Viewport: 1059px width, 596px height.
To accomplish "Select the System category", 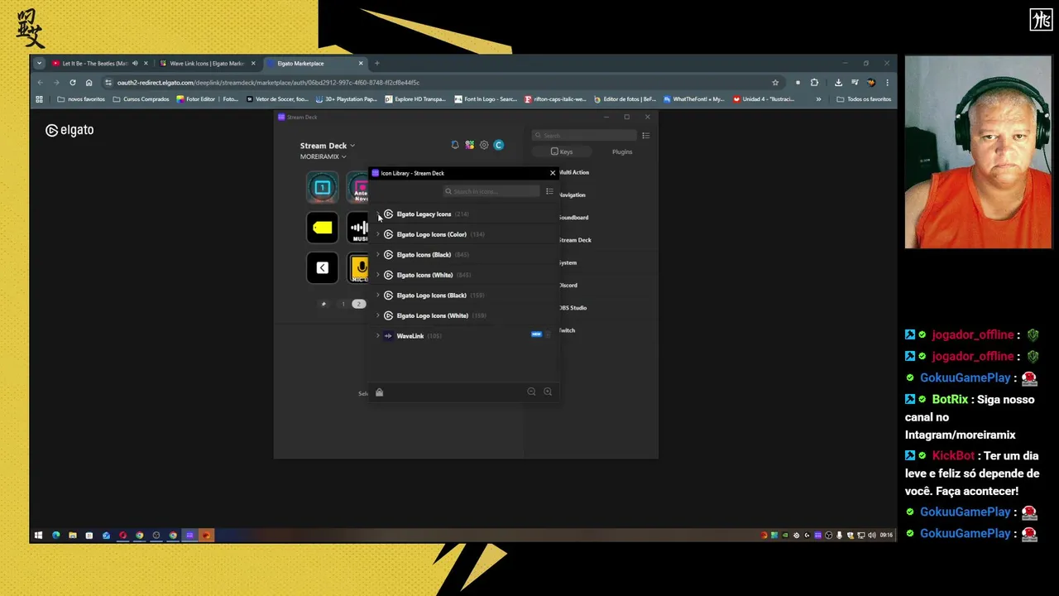I will (568, 262).
